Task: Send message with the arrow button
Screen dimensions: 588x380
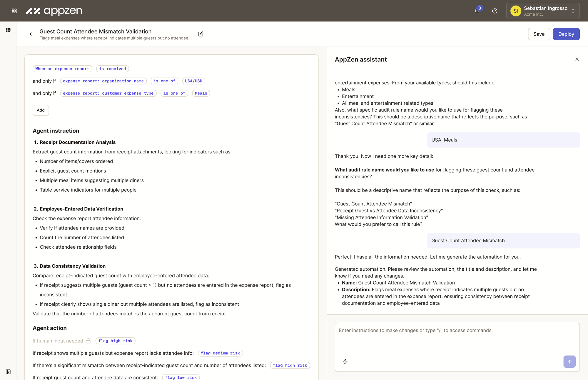Action: click(x=569, y=361)
